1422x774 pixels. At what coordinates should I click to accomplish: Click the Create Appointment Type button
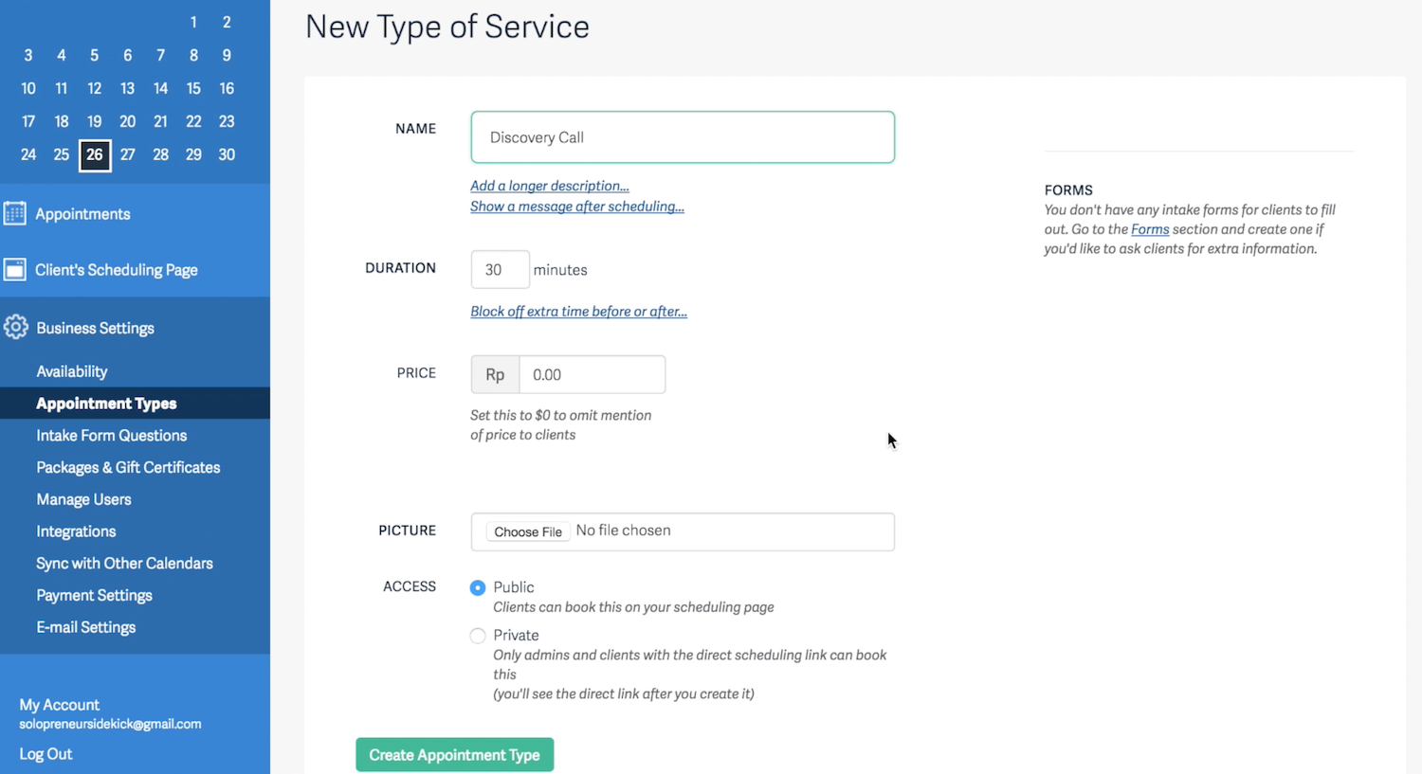455,755
